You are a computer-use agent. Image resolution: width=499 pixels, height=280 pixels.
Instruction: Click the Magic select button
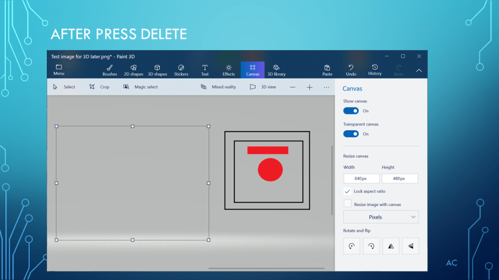pos(140,87)
